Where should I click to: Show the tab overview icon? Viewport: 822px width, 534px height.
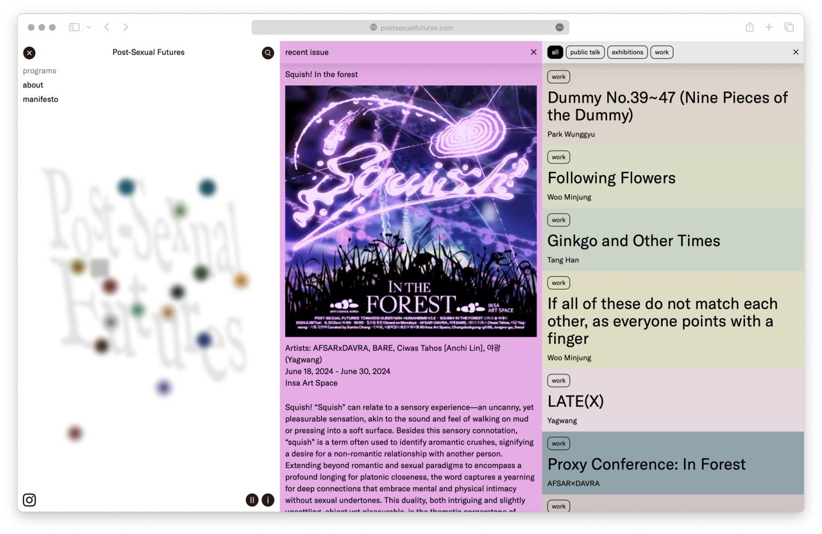(x=789, y=27)
